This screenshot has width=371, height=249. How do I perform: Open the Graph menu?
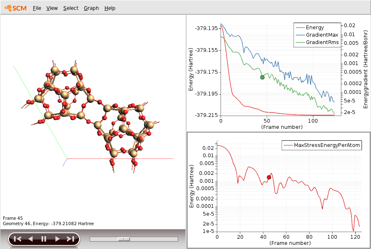tap(91, 8)
